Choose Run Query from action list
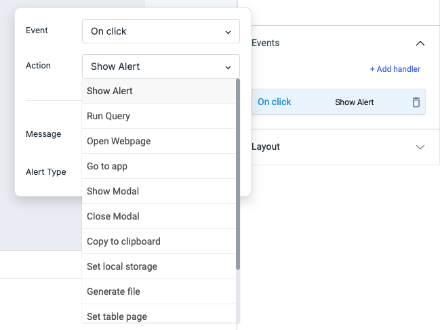440x330 pixels. [108, 116]
